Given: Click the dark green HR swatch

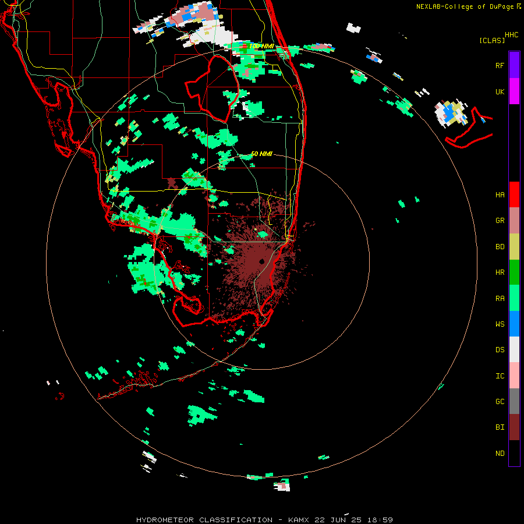Looking at the screenshot, I should click(x=514, y=272).
